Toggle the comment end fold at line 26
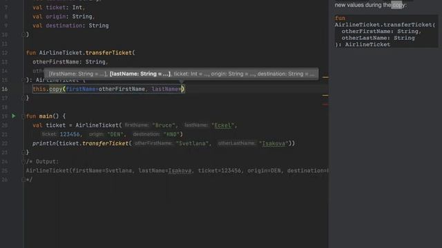 pyautogui.click(x=23, y=179)
